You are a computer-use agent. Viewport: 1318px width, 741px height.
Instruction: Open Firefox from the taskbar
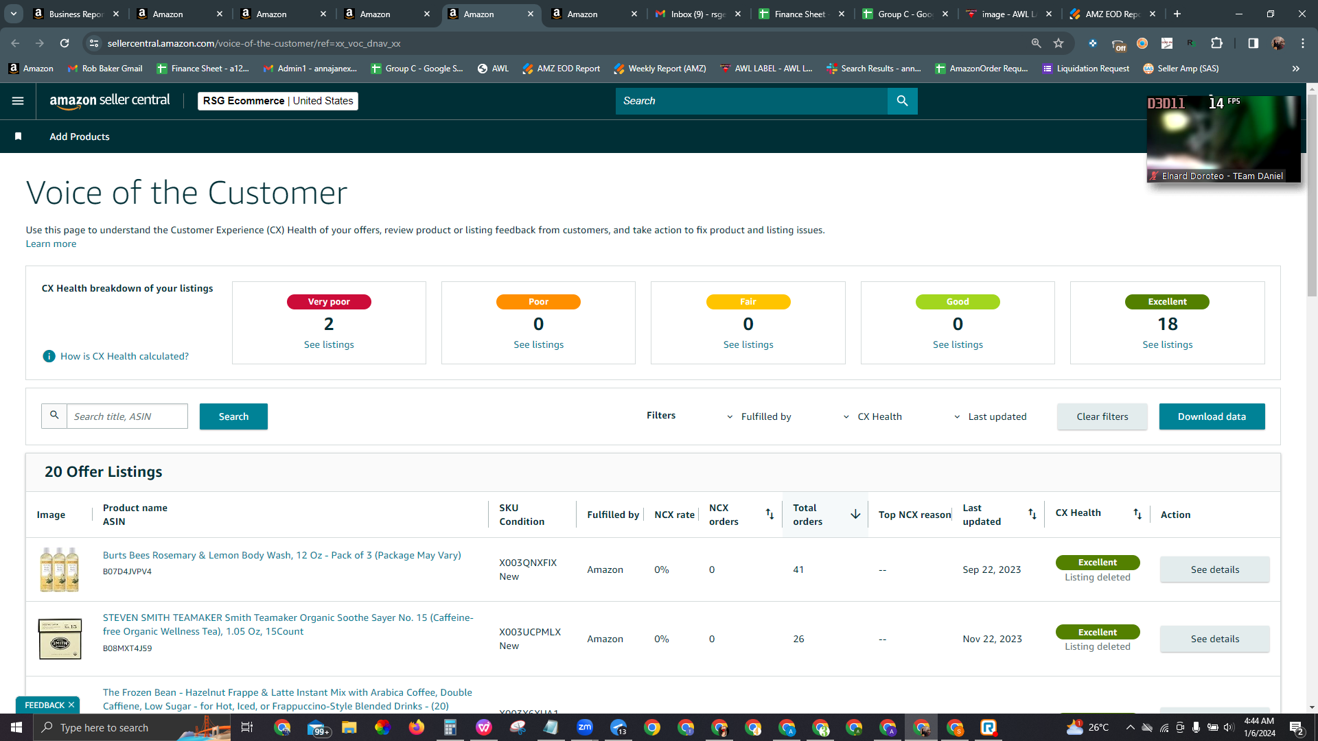point(416,727)
